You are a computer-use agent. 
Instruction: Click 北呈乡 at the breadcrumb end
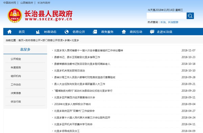click(x=75, y=40)
